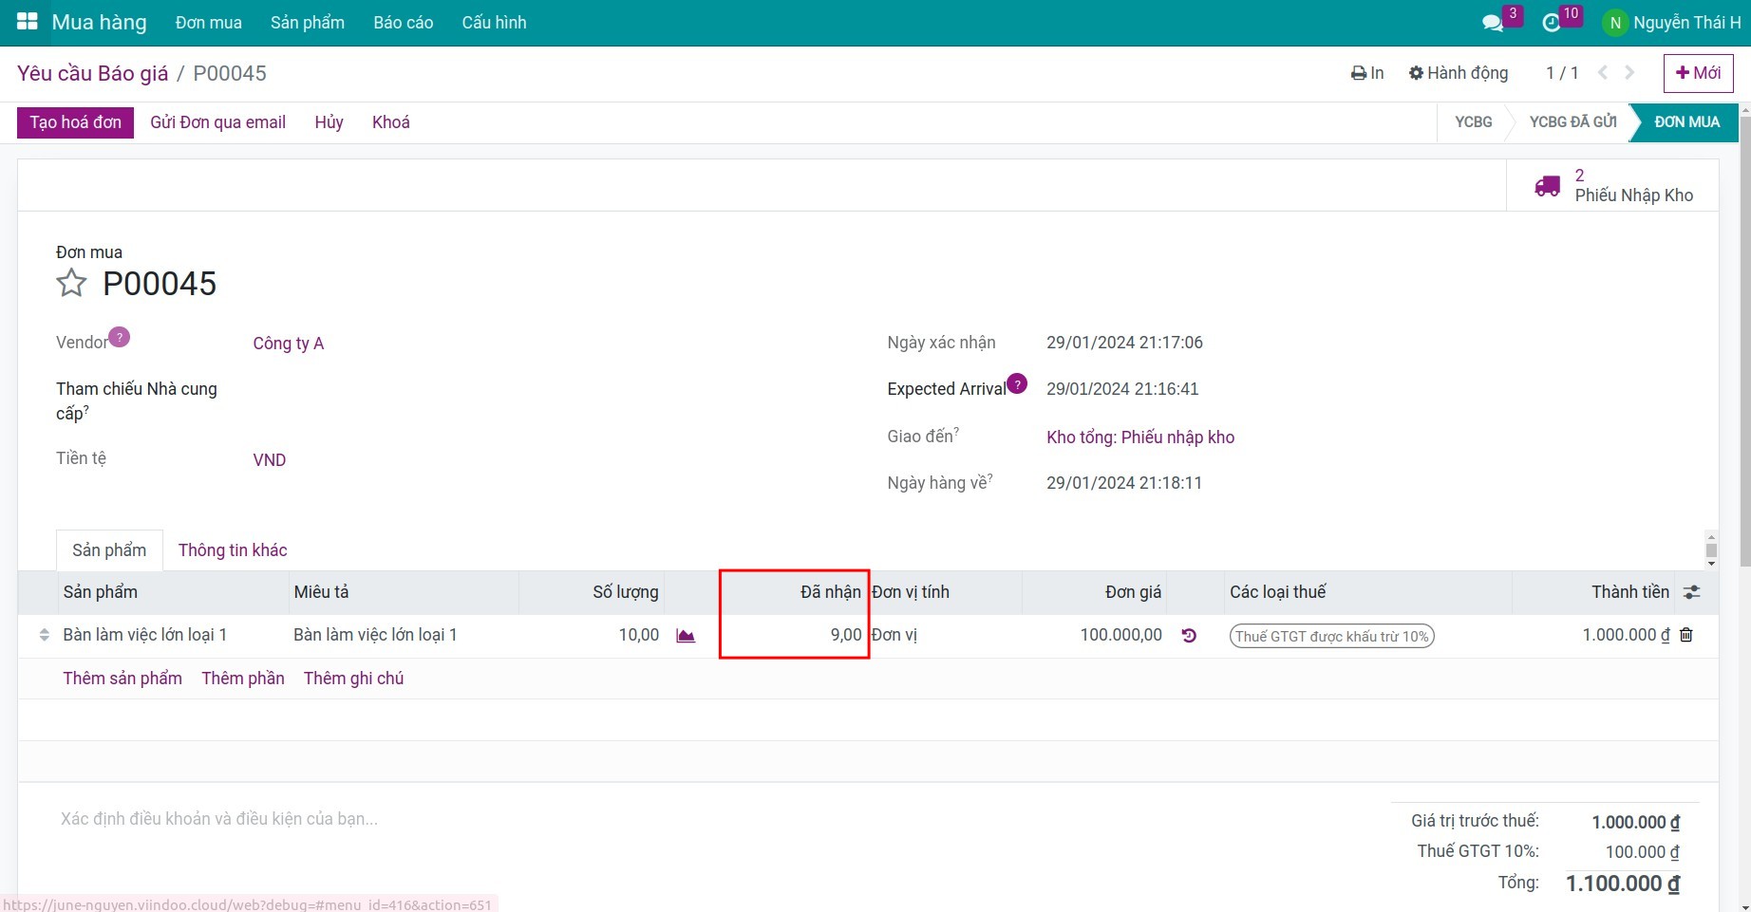This screenshot has height=912, width=1751.
Task: Click the price history reset icon
Action: pyautogui.click(x=1189, y=636)
